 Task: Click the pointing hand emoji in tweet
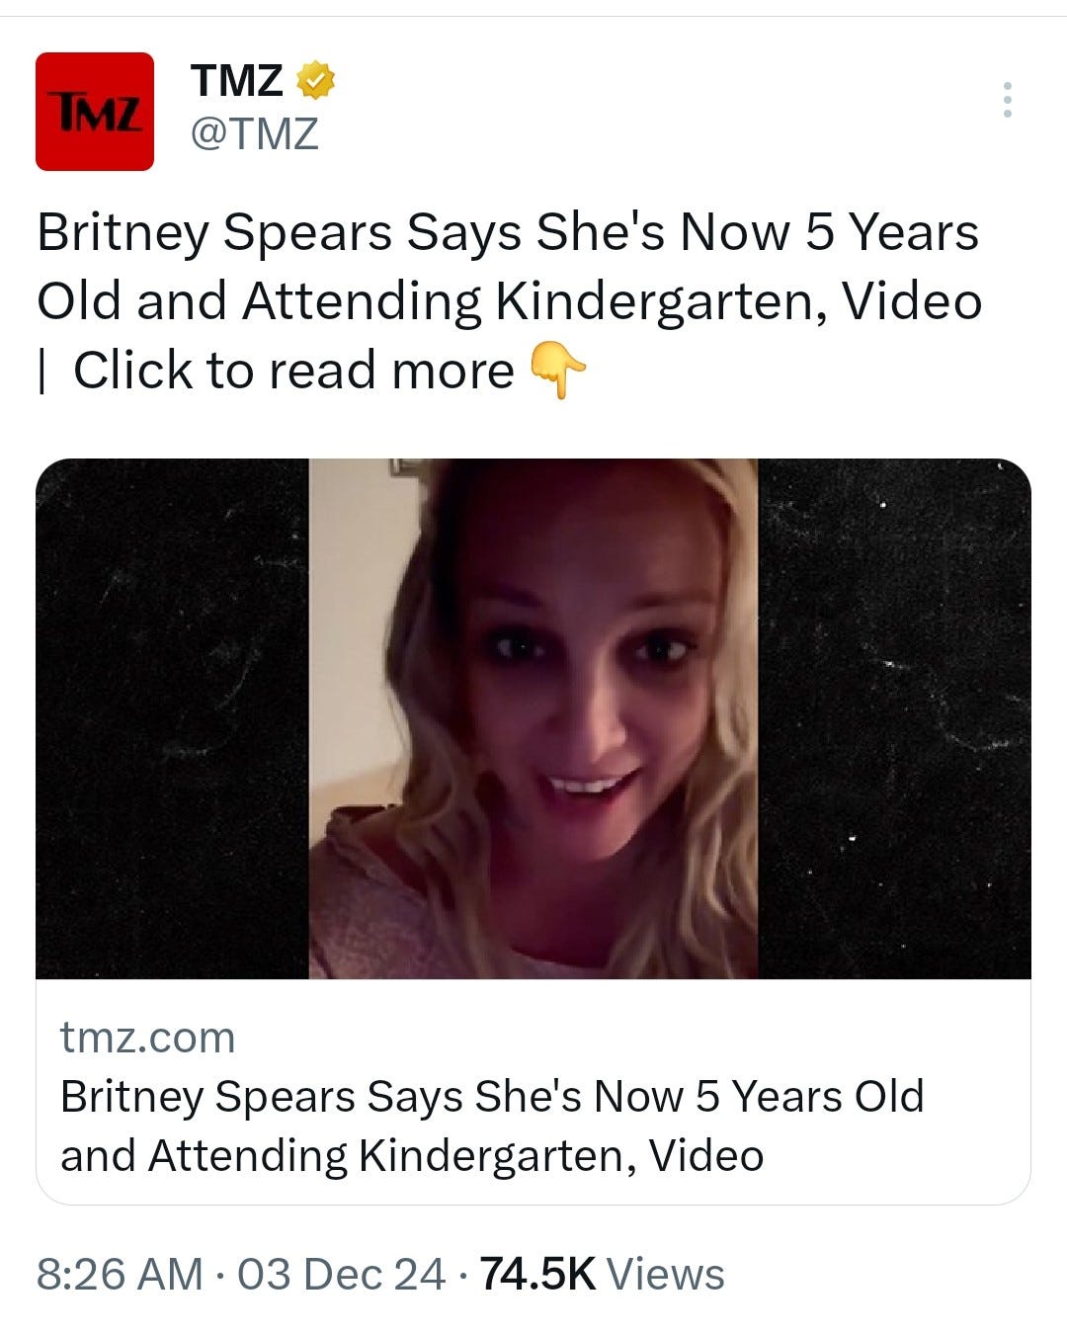click(558, 371)
